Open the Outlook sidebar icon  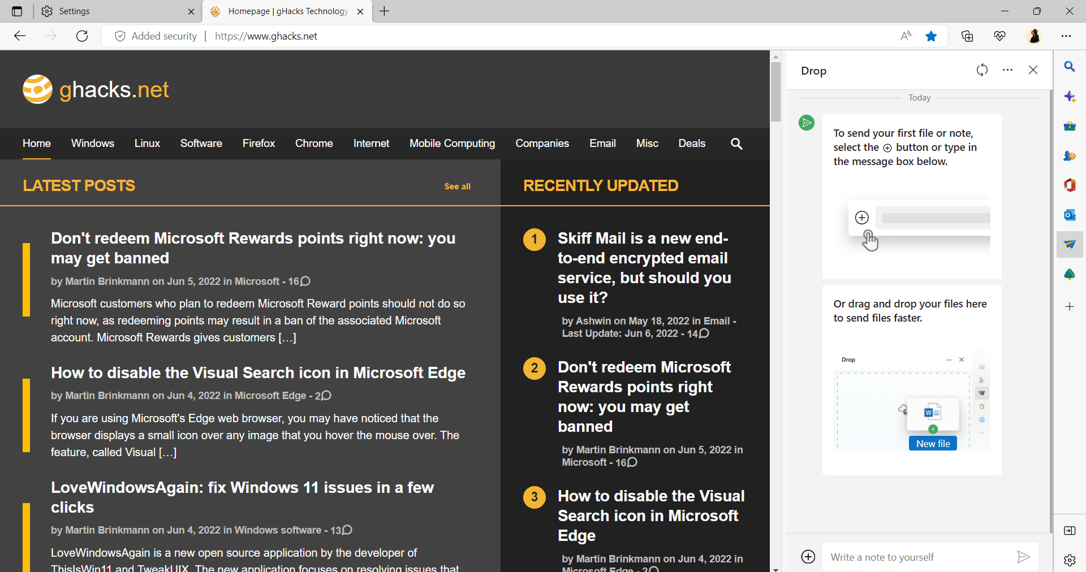tap(1070, 215)
